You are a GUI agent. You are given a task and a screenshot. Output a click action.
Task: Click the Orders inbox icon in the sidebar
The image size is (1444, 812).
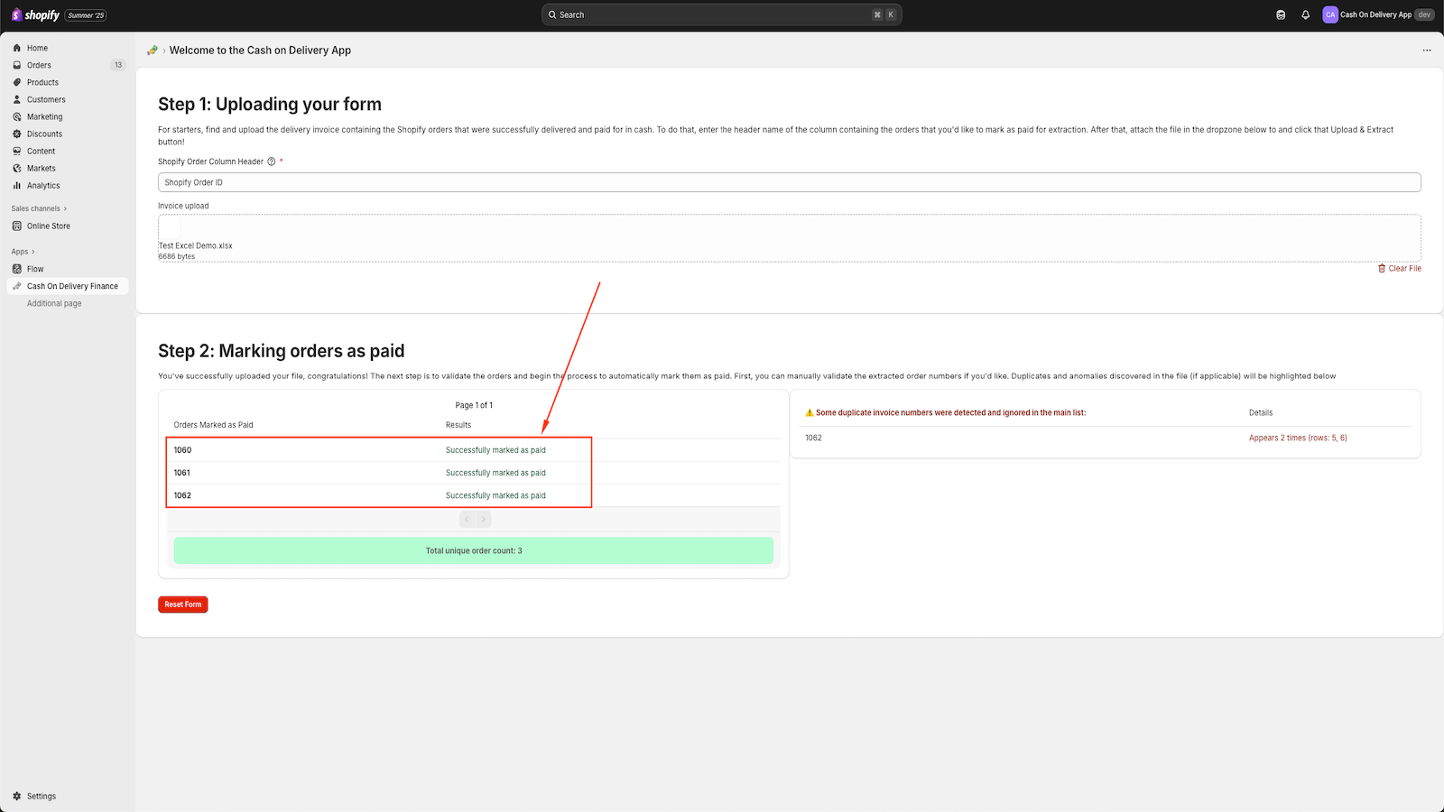click(x=17, y=65)
